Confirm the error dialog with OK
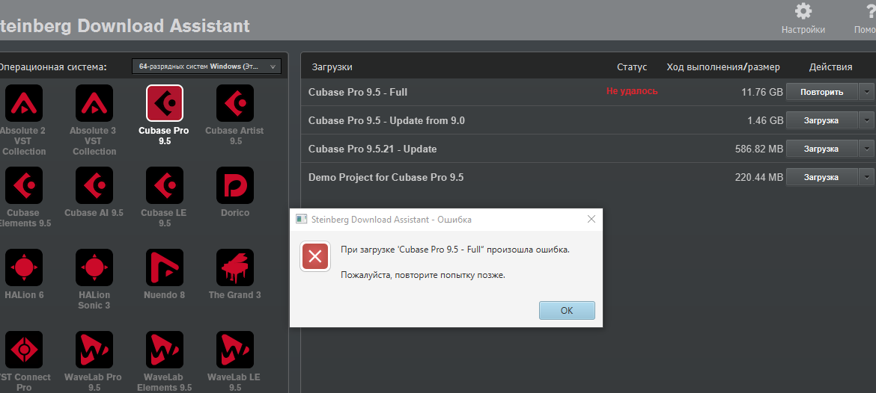876x393 pixels. (x=567, y=311)
